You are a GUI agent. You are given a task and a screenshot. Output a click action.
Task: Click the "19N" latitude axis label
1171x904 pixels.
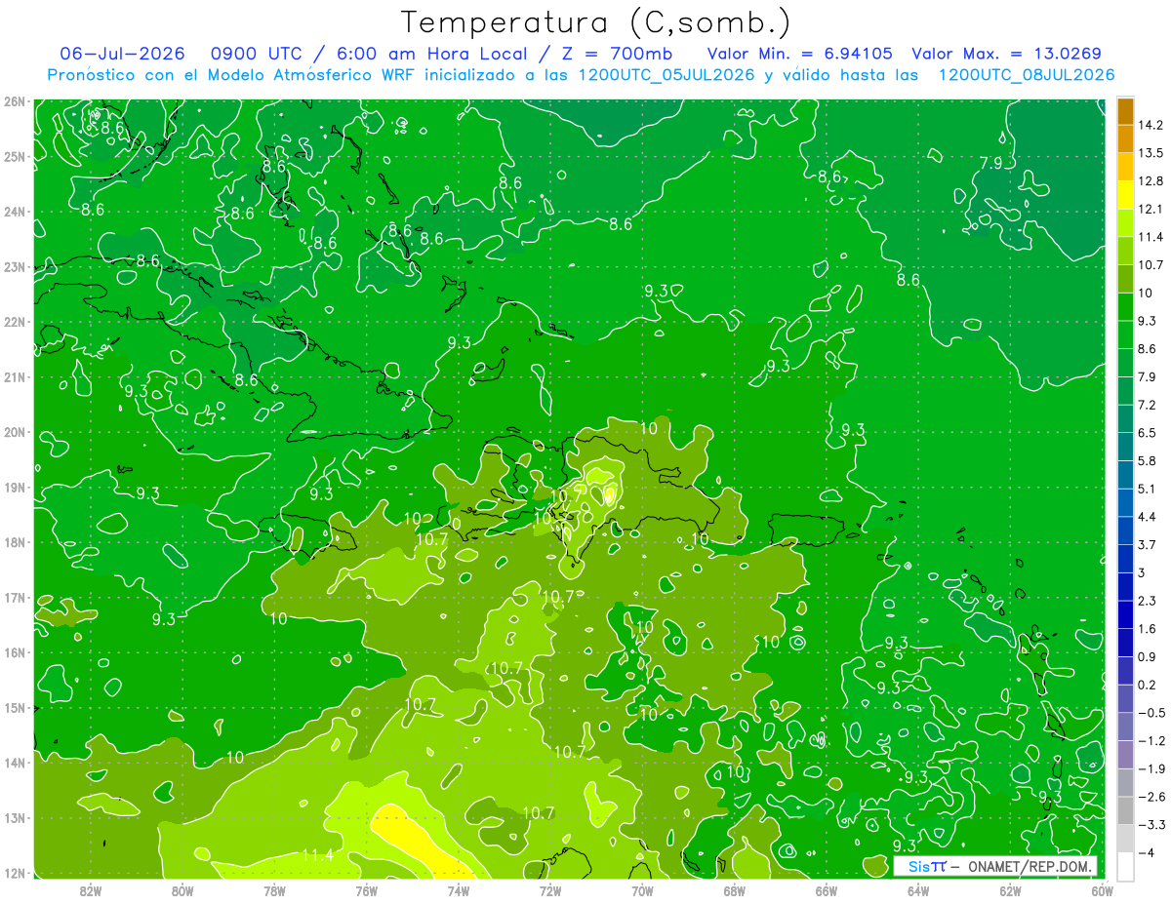14,488
